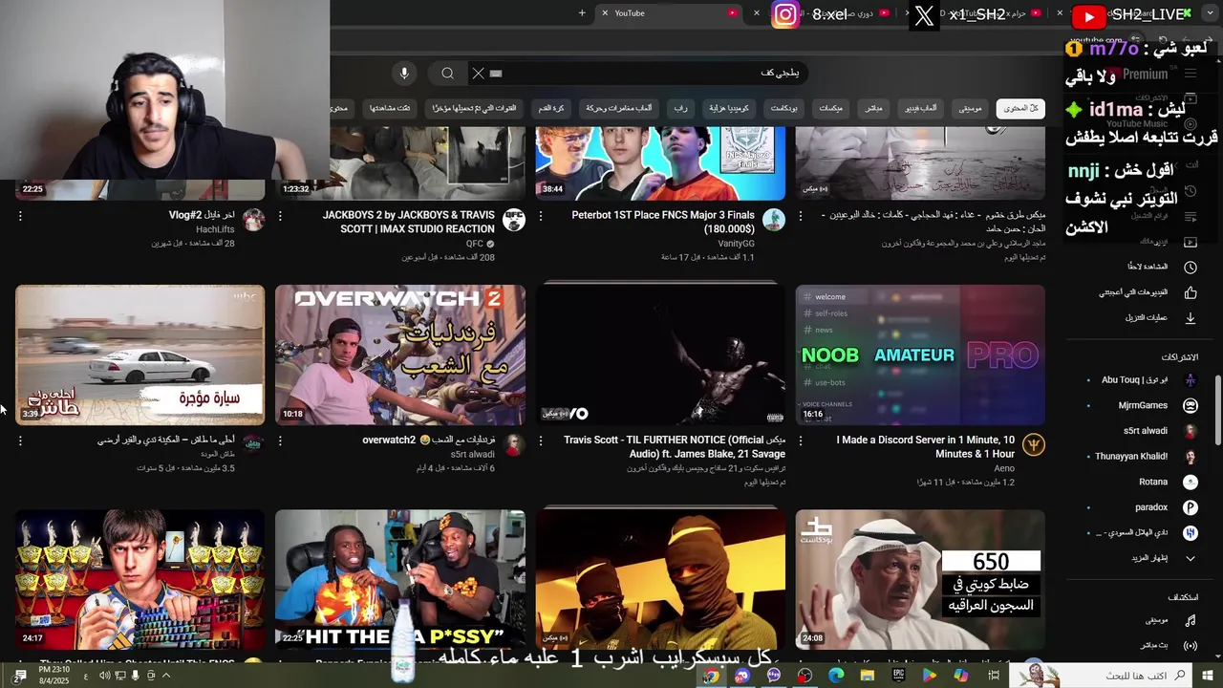
Task: Select the 'كوميديا هزلية' filter chip
Action: point(729,108)
